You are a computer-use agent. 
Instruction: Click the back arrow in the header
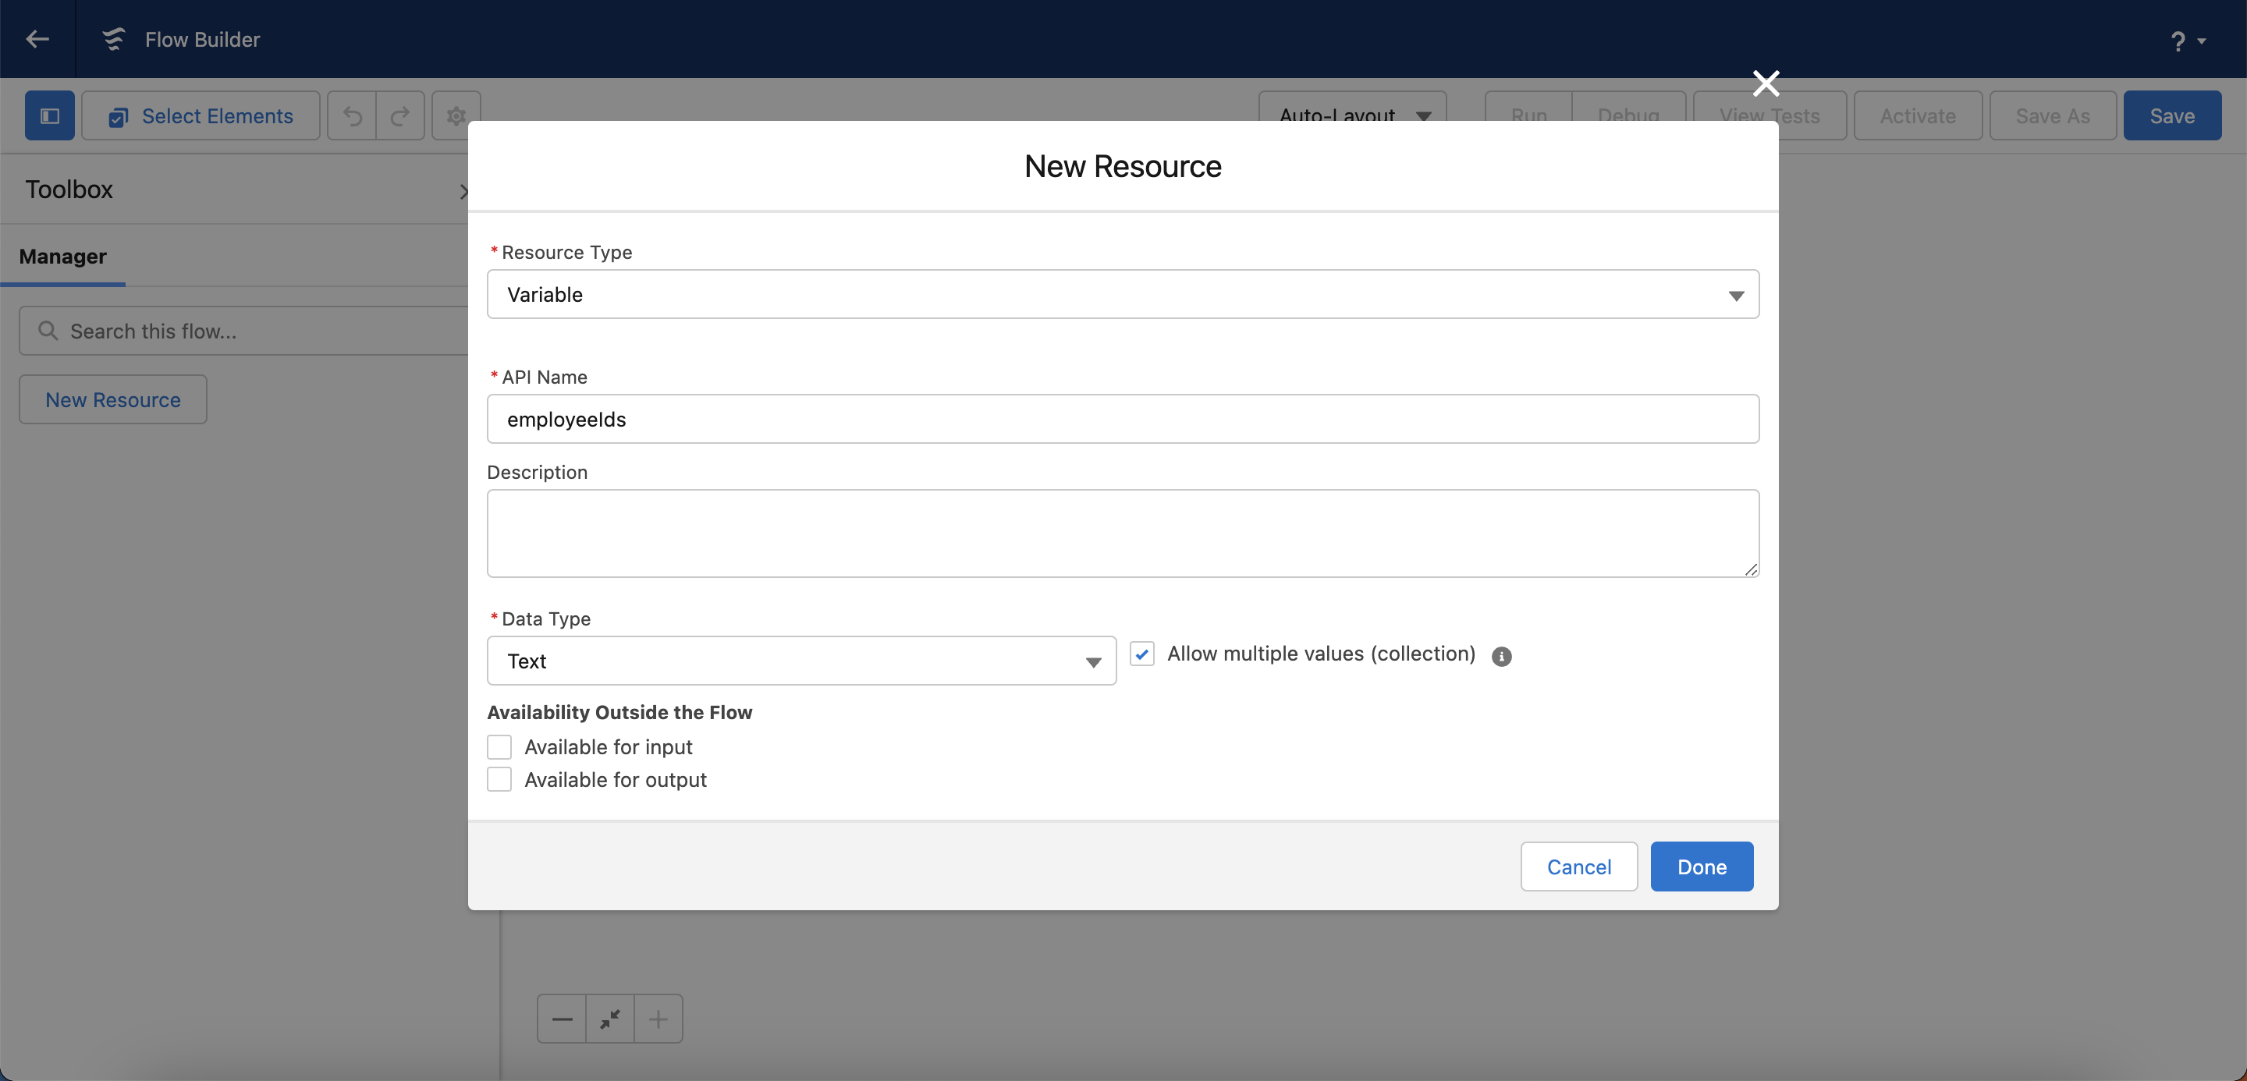(x=37, y=39)
